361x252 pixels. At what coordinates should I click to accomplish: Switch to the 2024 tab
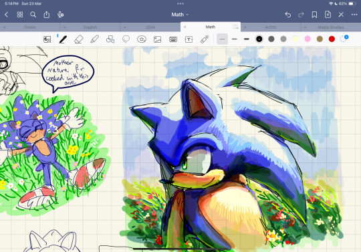coord(150,27)
